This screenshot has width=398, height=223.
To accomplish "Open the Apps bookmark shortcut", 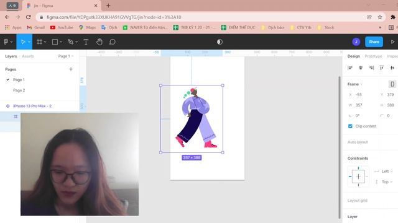I will (x=13, y=27).
